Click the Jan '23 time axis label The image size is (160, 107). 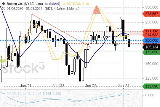click(x=91, y=86)
